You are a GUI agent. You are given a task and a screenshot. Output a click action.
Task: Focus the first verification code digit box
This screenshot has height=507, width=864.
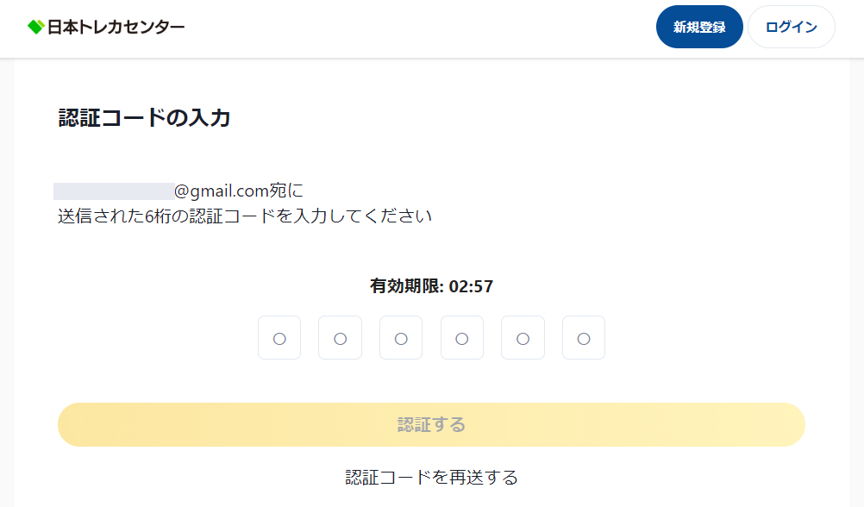click(279, 338)
